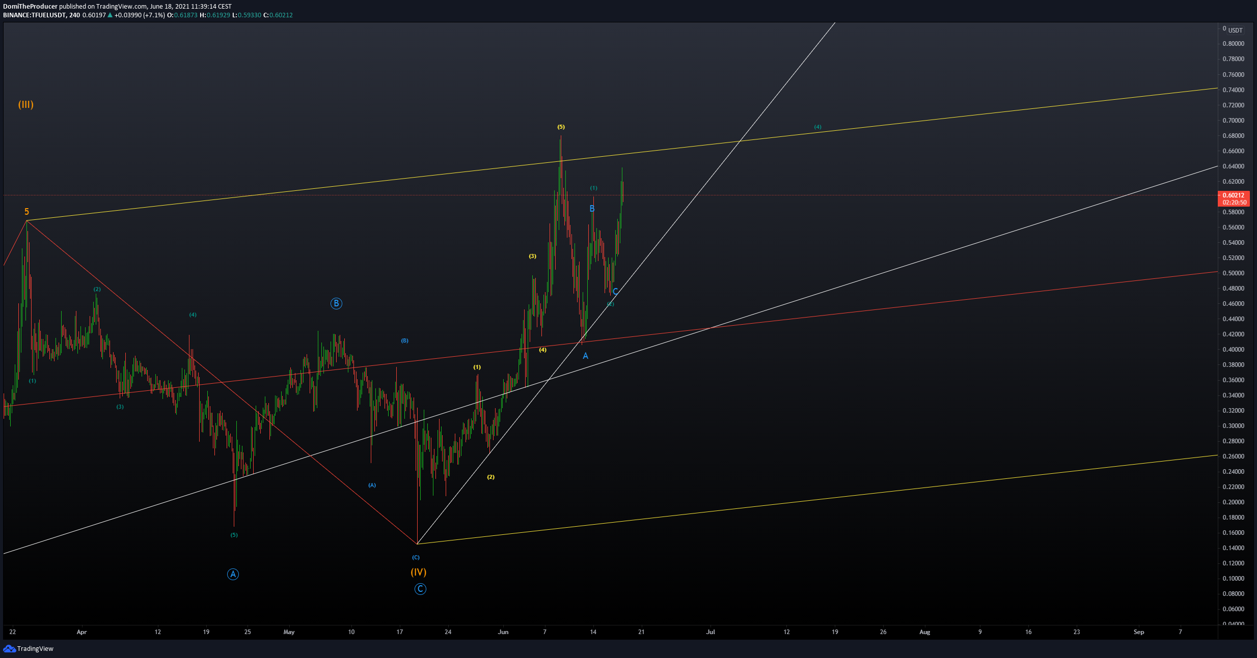1257x658 pixels.
Task: Click the 0.14000 price axis level
Action: click(1234, 548)
